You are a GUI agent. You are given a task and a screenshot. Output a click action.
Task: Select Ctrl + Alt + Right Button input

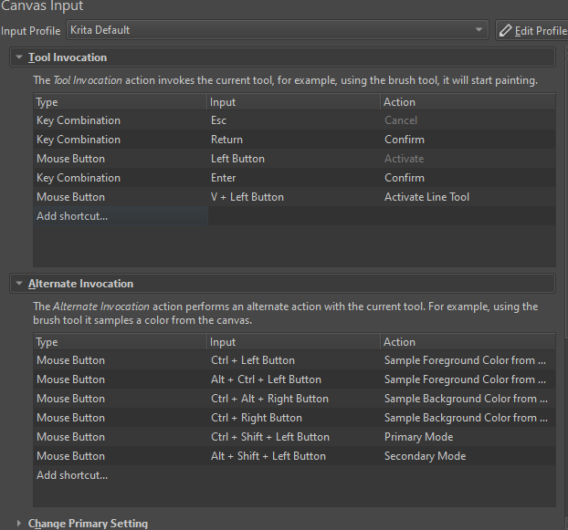pyautogui.click(x=269, y=399)
